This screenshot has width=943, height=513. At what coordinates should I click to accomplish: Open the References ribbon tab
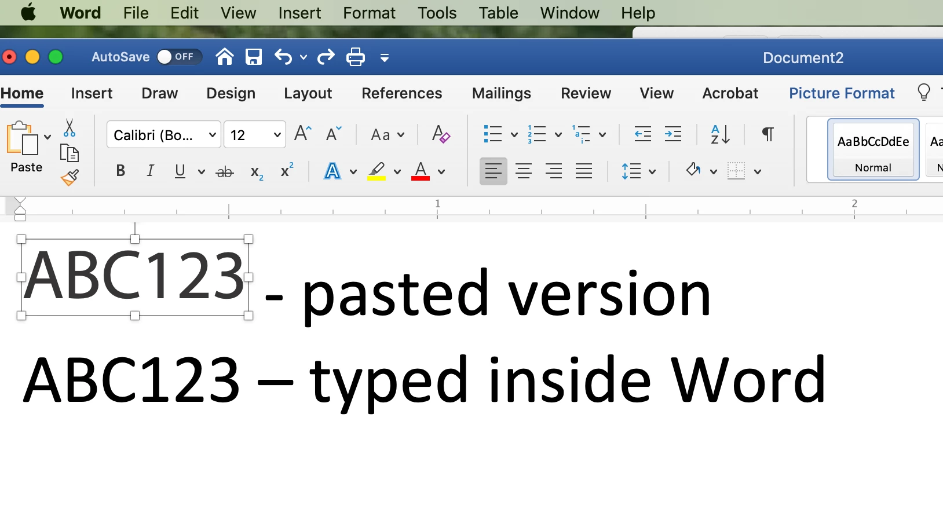pos(401,93)
